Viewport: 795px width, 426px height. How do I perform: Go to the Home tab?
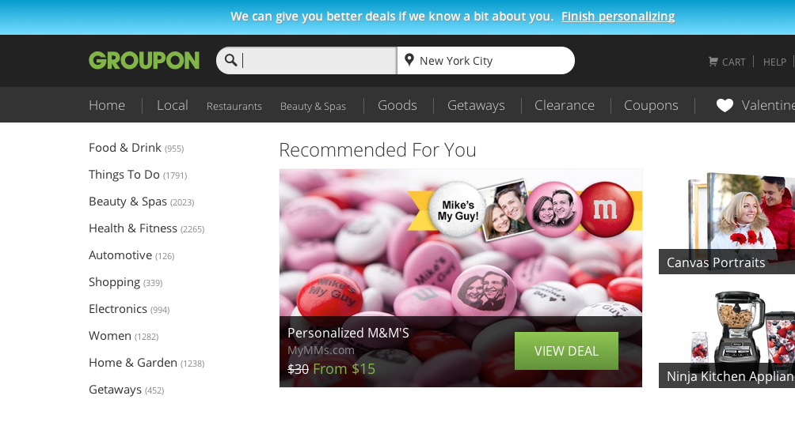[x=107, y=105]
